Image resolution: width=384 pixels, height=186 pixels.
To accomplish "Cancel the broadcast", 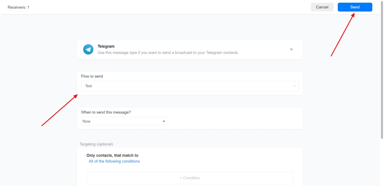I will tap(322, 7).
